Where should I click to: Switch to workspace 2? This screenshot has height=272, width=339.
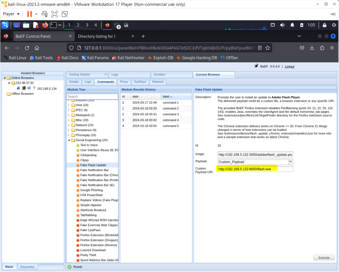[78, 25]
